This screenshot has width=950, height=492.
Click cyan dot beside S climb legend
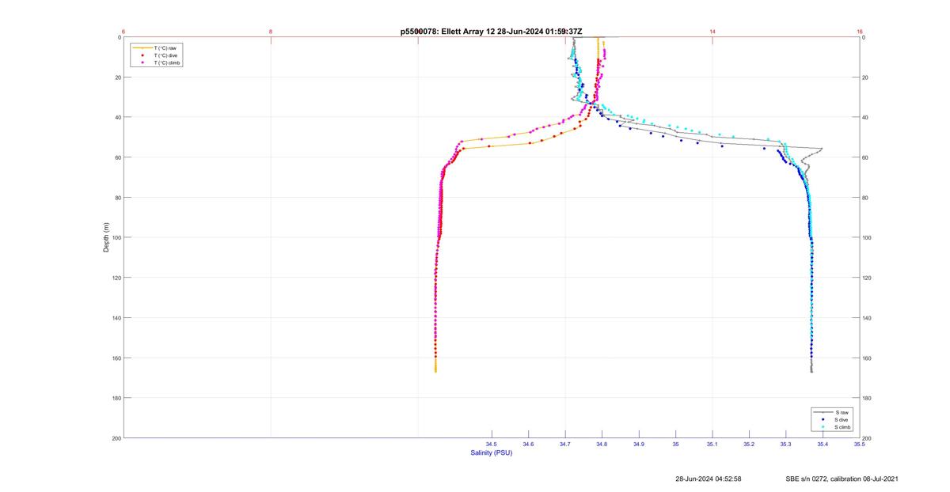click(823, 427)
